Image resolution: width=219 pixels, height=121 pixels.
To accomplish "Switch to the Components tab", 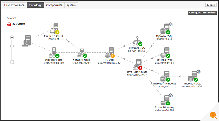I will 54,5.
